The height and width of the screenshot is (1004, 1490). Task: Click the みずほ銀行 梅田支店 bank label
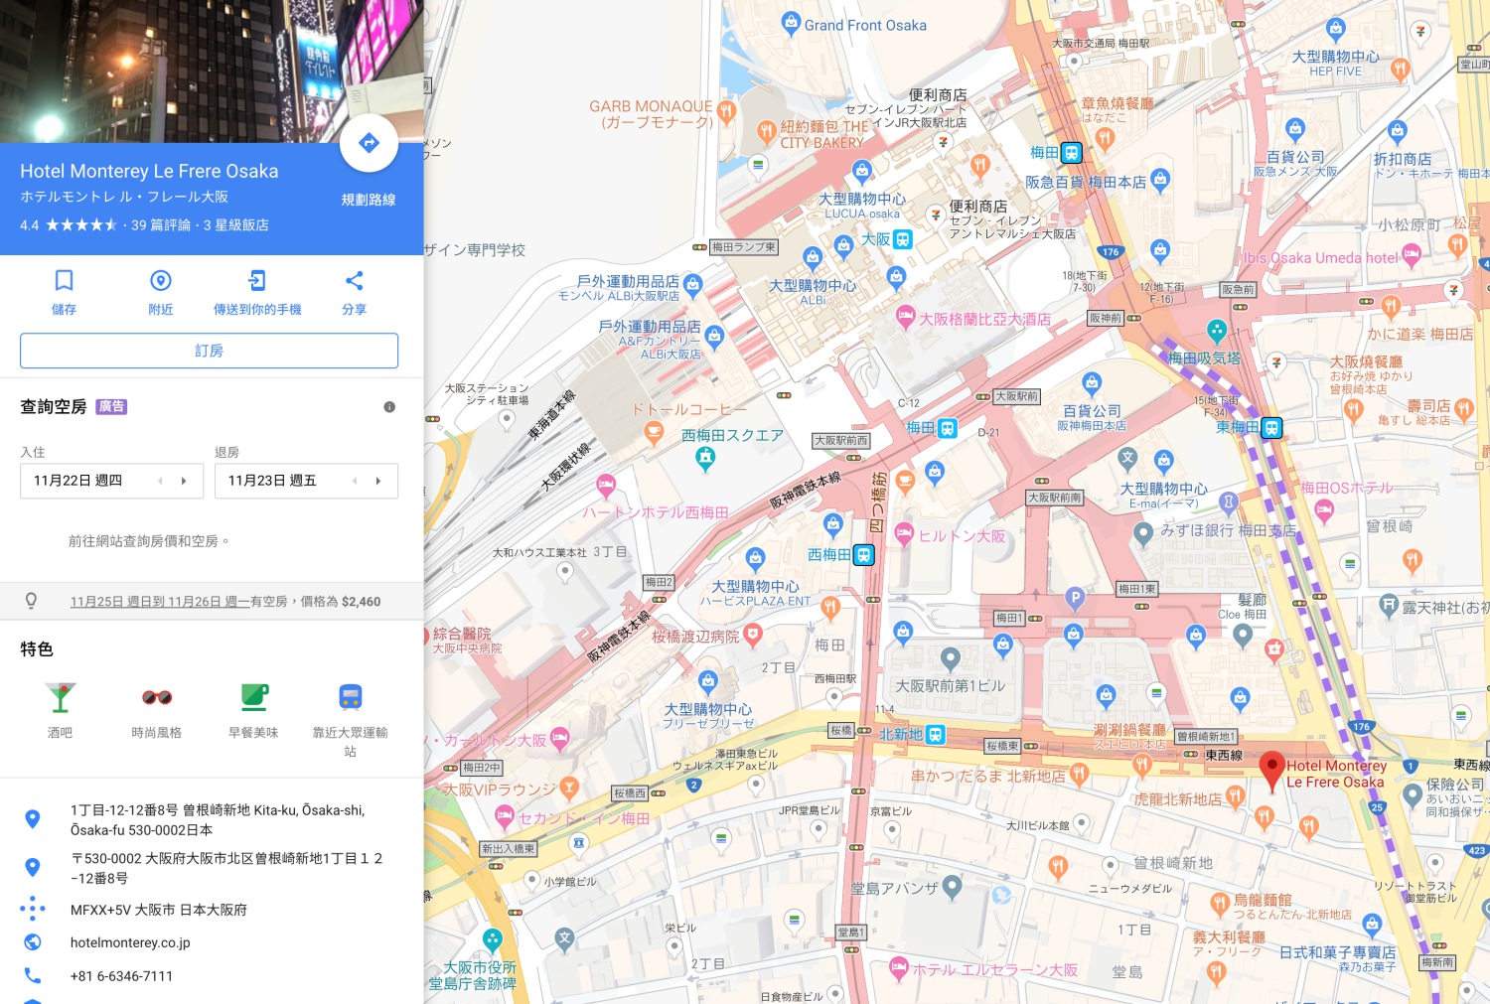click(x=1229, y=530)
